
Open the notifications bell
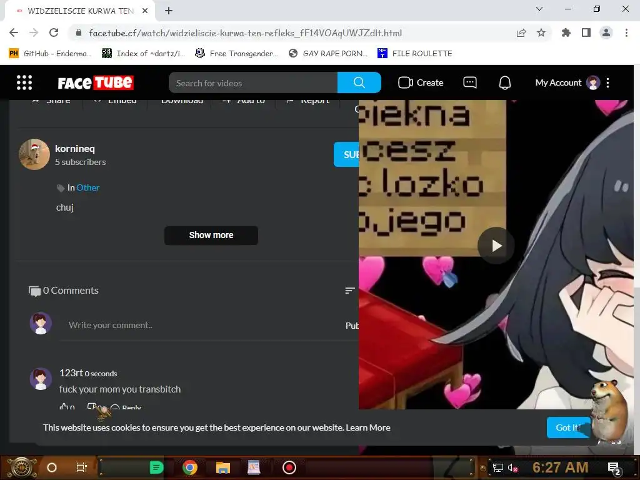click(x=505, y=82)
